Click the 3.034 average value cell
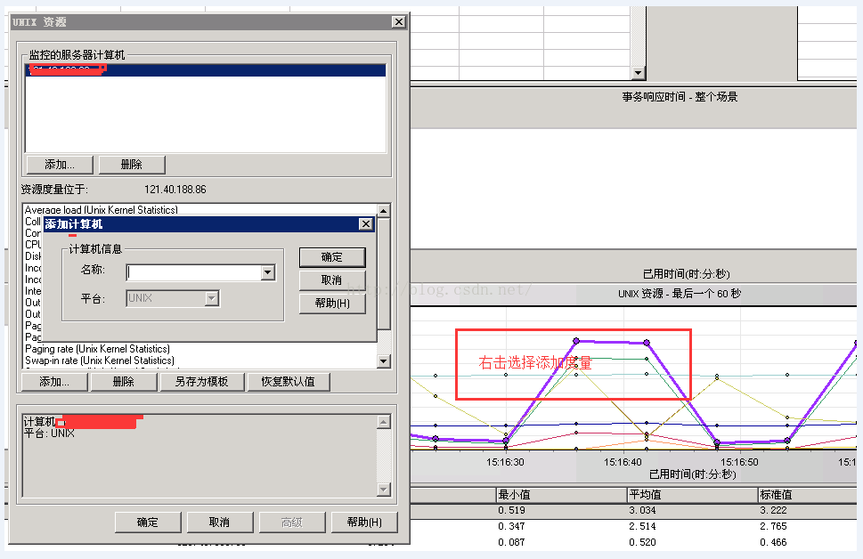This screenshot has height=559, width=863. point(642,511)
